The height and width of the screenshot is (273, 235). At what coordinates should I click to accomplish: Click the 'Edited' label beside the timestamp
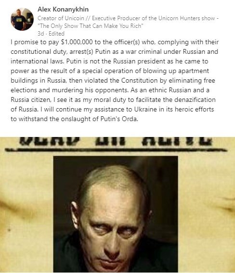pos(56,34)
